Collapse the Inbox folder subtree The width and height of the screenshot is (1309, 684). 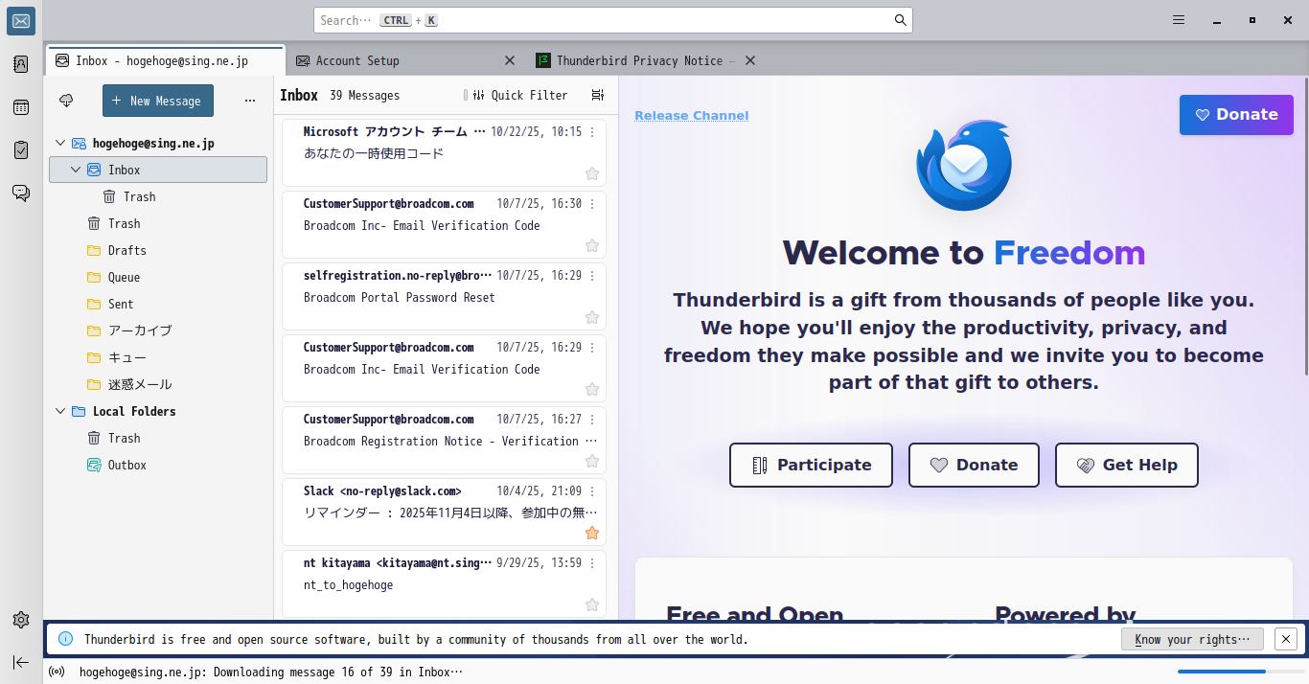tap(76, 170)
